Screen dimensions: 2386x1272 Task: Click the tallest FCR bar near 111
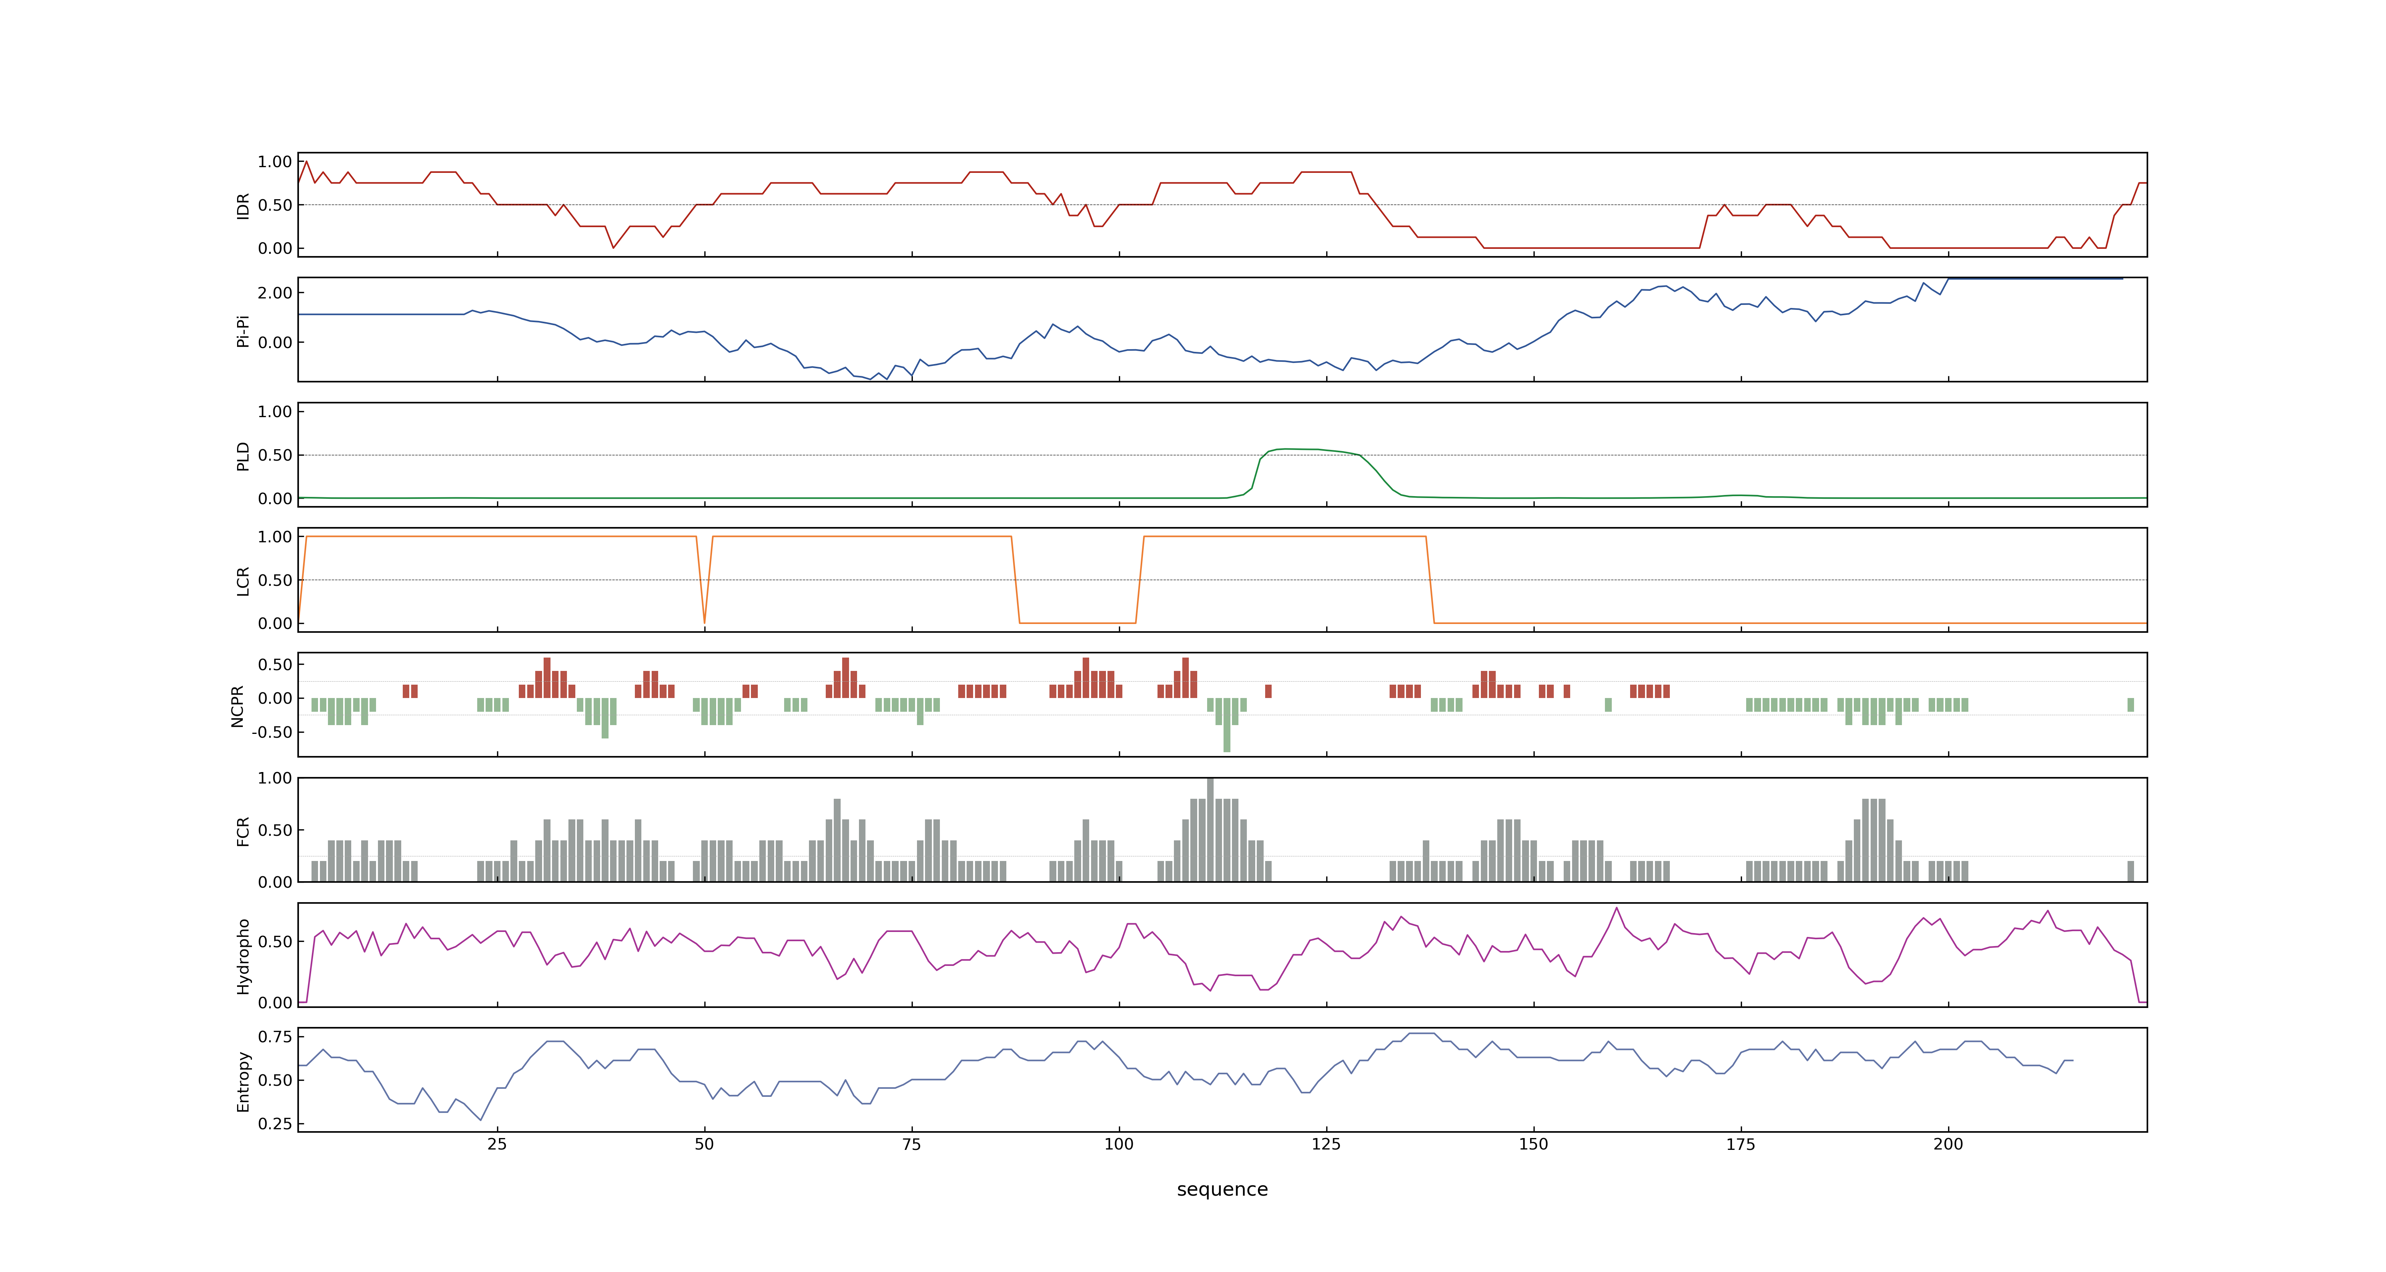point(1210,829)
